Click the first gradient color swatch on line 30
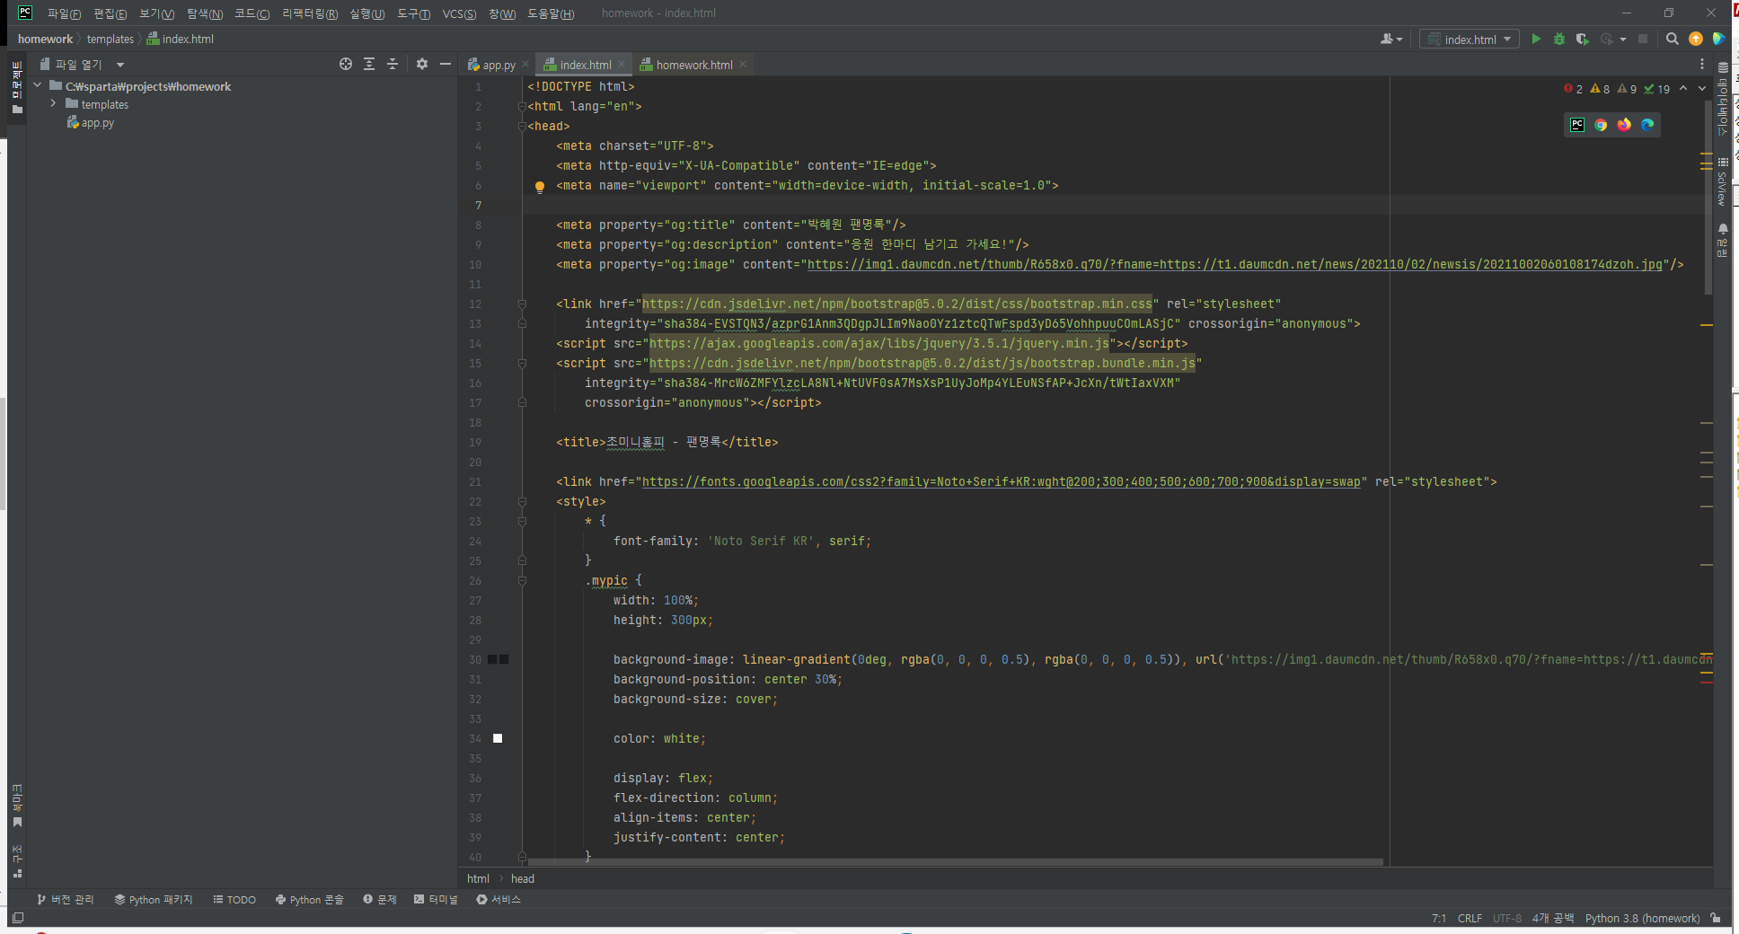The height and width of the screenshot is (934, 1739). point(492,659)
